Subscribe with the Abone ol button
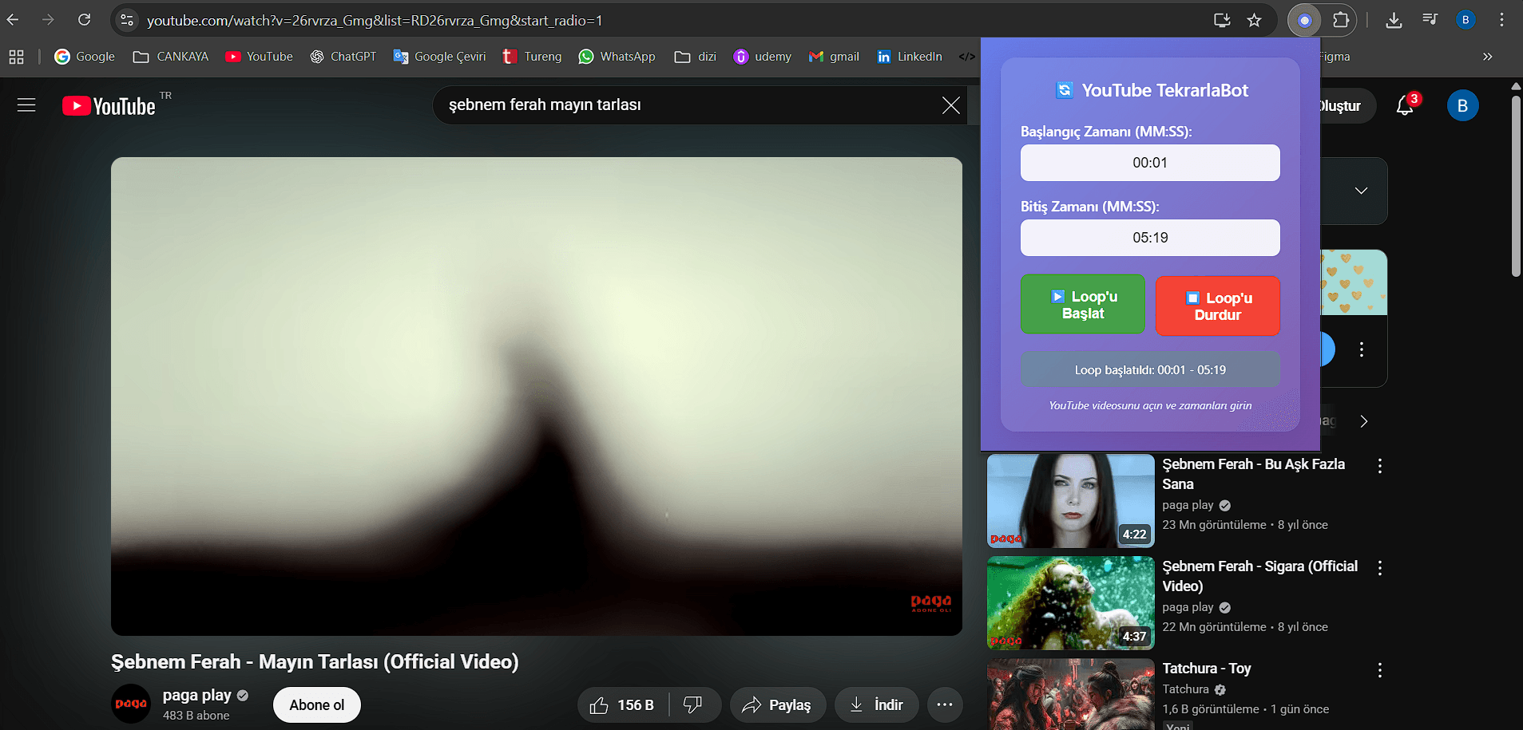 (317, 705)
